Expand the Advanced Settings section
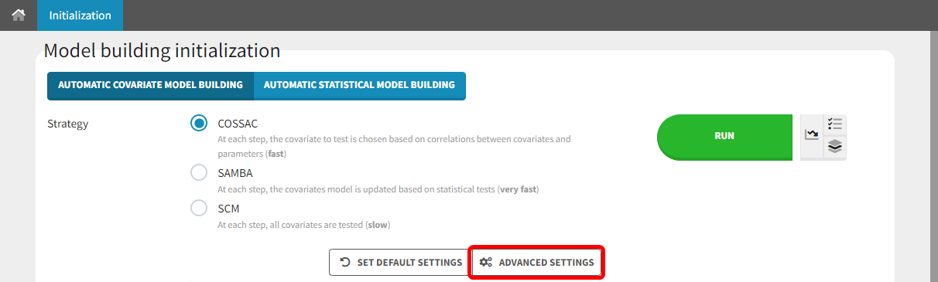938x282 pixels. (x=537, y=263)
